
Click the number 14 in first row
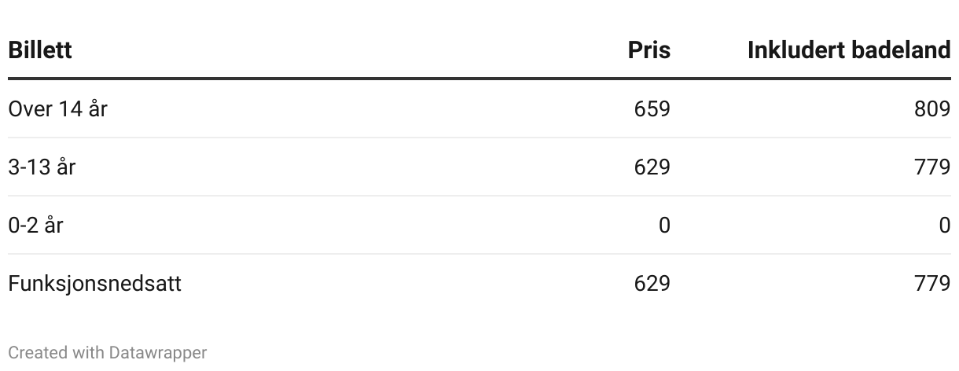point(70,108)
